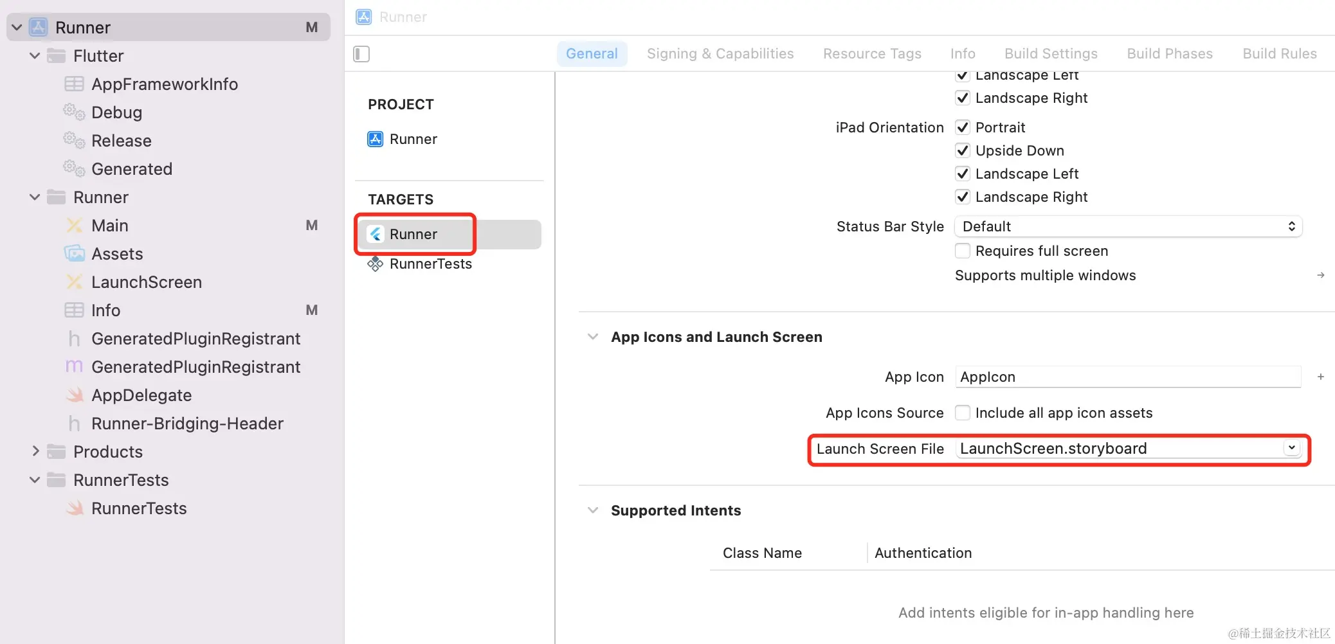Click the Assets catalog icon in navigator
This screenshot has height=644, width=1335.
point(75,254)
